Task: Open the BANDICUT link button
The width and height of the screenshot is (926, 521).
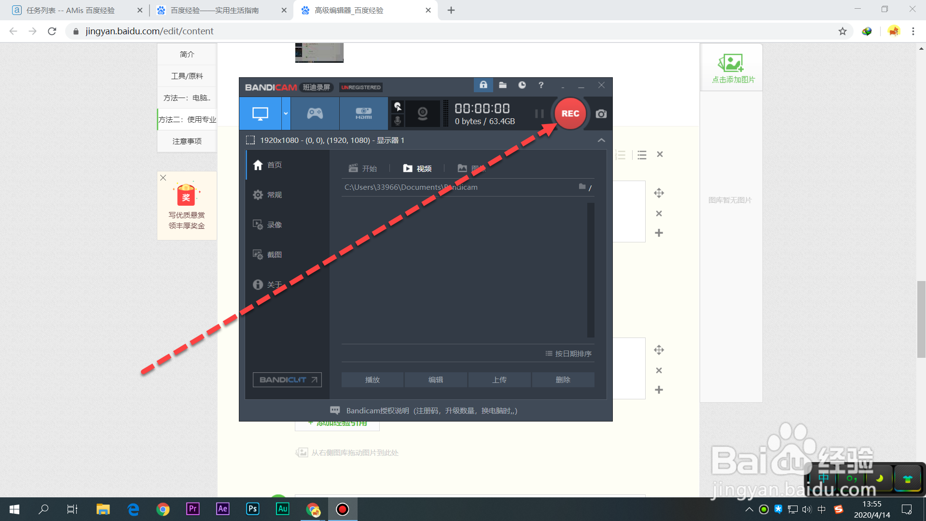Action: (287, 380)
